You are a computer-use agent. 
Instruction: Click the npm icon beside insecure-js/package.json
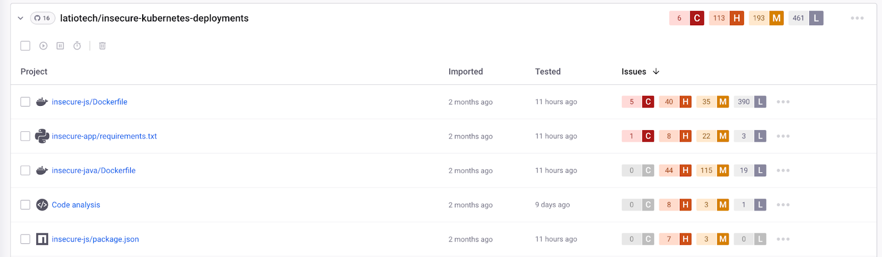pyautogui.click(x=42, y=239)
